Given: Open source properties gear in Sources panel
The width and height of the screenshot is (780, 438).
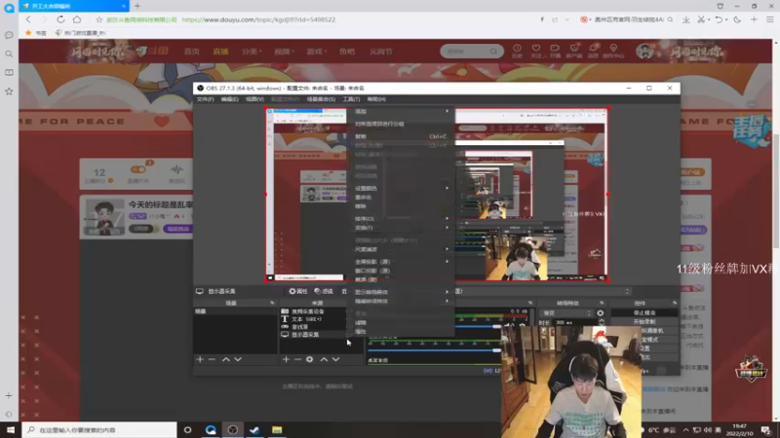Looking at the screenshot, I should pyautogui.click(x=309, y=359).
